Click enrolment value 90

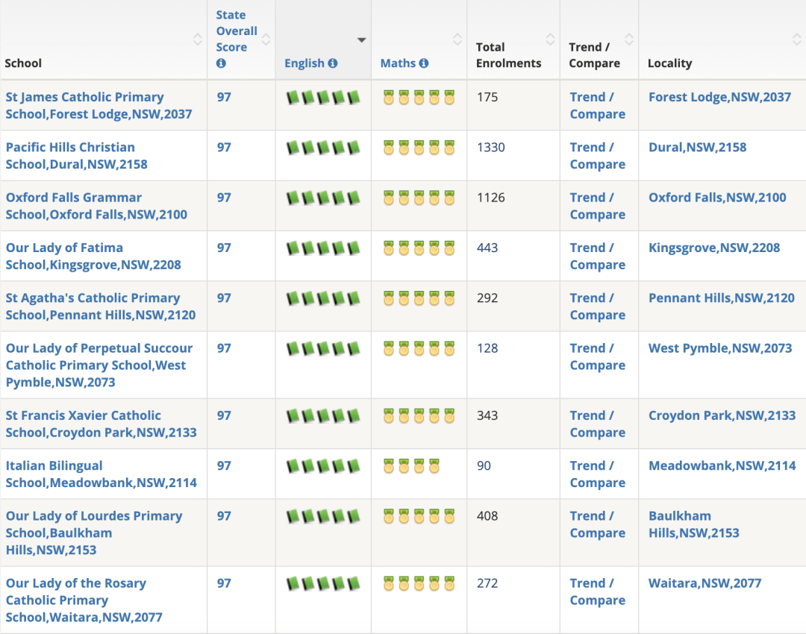tap(484, 466)
